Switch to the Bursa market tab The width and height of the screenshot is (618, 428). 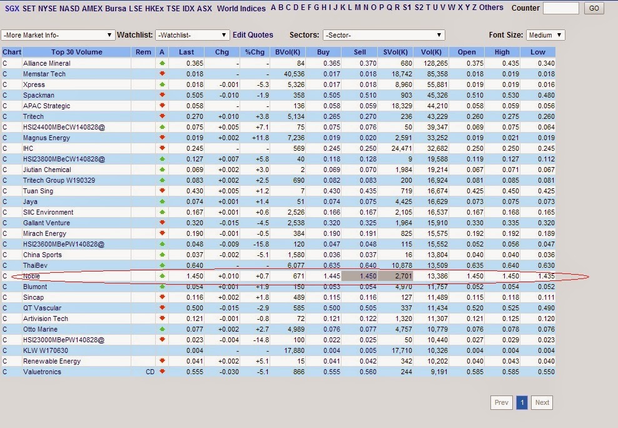click(116, 8)
